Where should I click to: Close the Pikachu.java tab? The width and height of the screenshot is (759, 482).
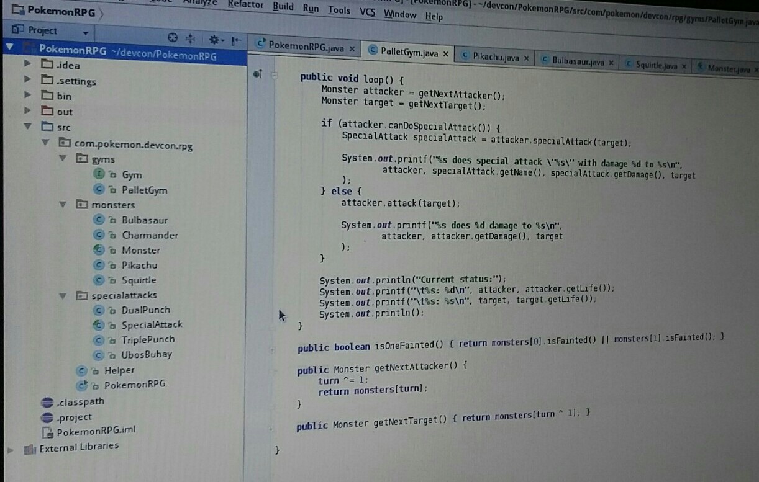pos(526,58)
